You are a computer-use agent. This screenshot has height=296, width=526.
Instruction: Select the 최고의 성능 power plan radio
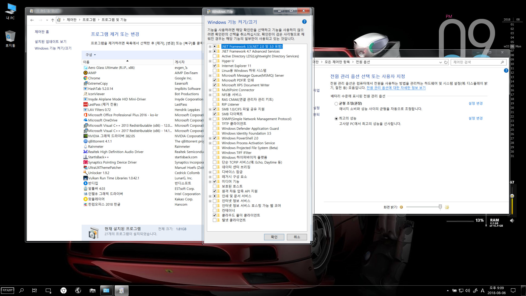(336, 118)
